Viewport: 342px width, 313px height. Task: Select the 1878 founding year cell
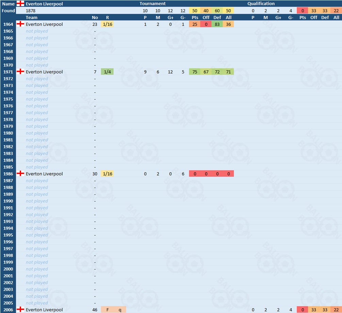(x=31, y=11)
